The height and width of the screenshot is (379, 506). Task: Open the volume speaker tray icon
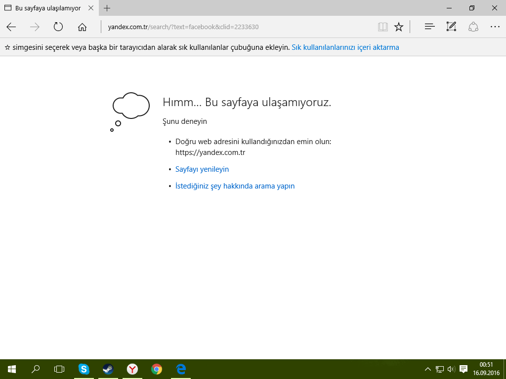(x=451, y=369)
